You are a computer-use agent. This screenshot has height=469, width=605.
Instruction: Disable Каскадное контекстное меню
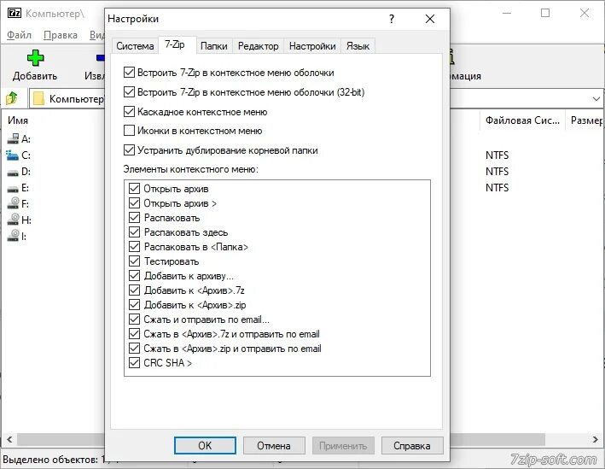click(x=129, y=112)
